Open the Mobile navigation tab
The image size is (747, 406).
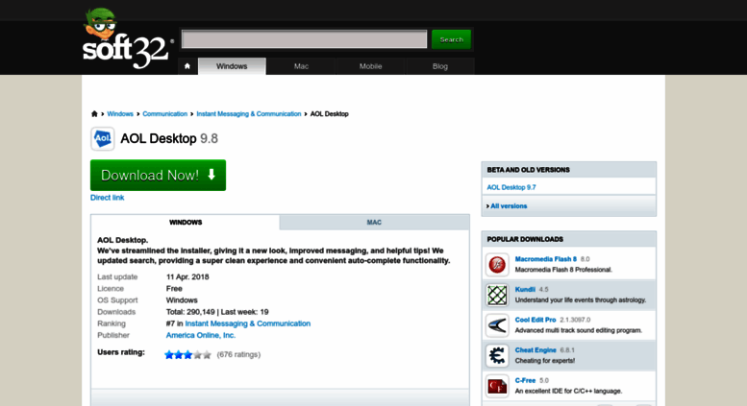[x=371, y=66]
